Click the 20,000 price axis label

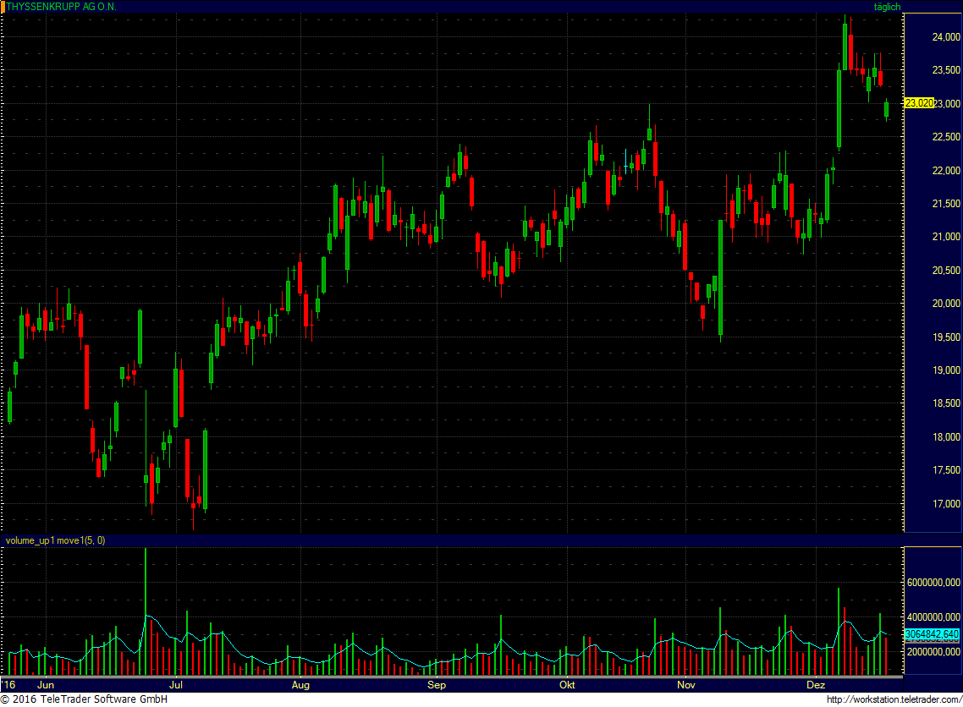pos(946,304)
